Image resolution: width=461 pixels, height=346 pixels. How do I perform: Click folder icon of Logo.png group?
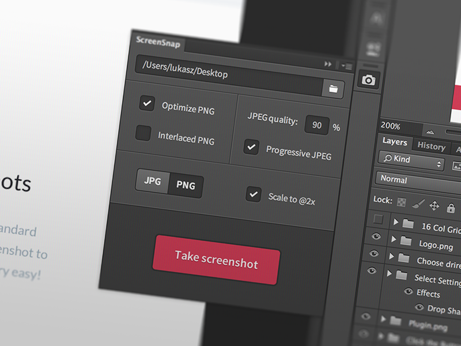pos(406,240)
